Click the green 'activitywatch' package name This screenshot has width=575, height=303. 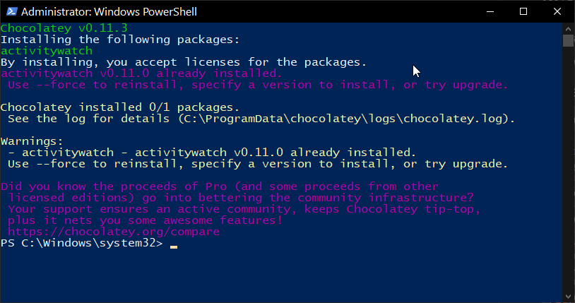point(47,51)
